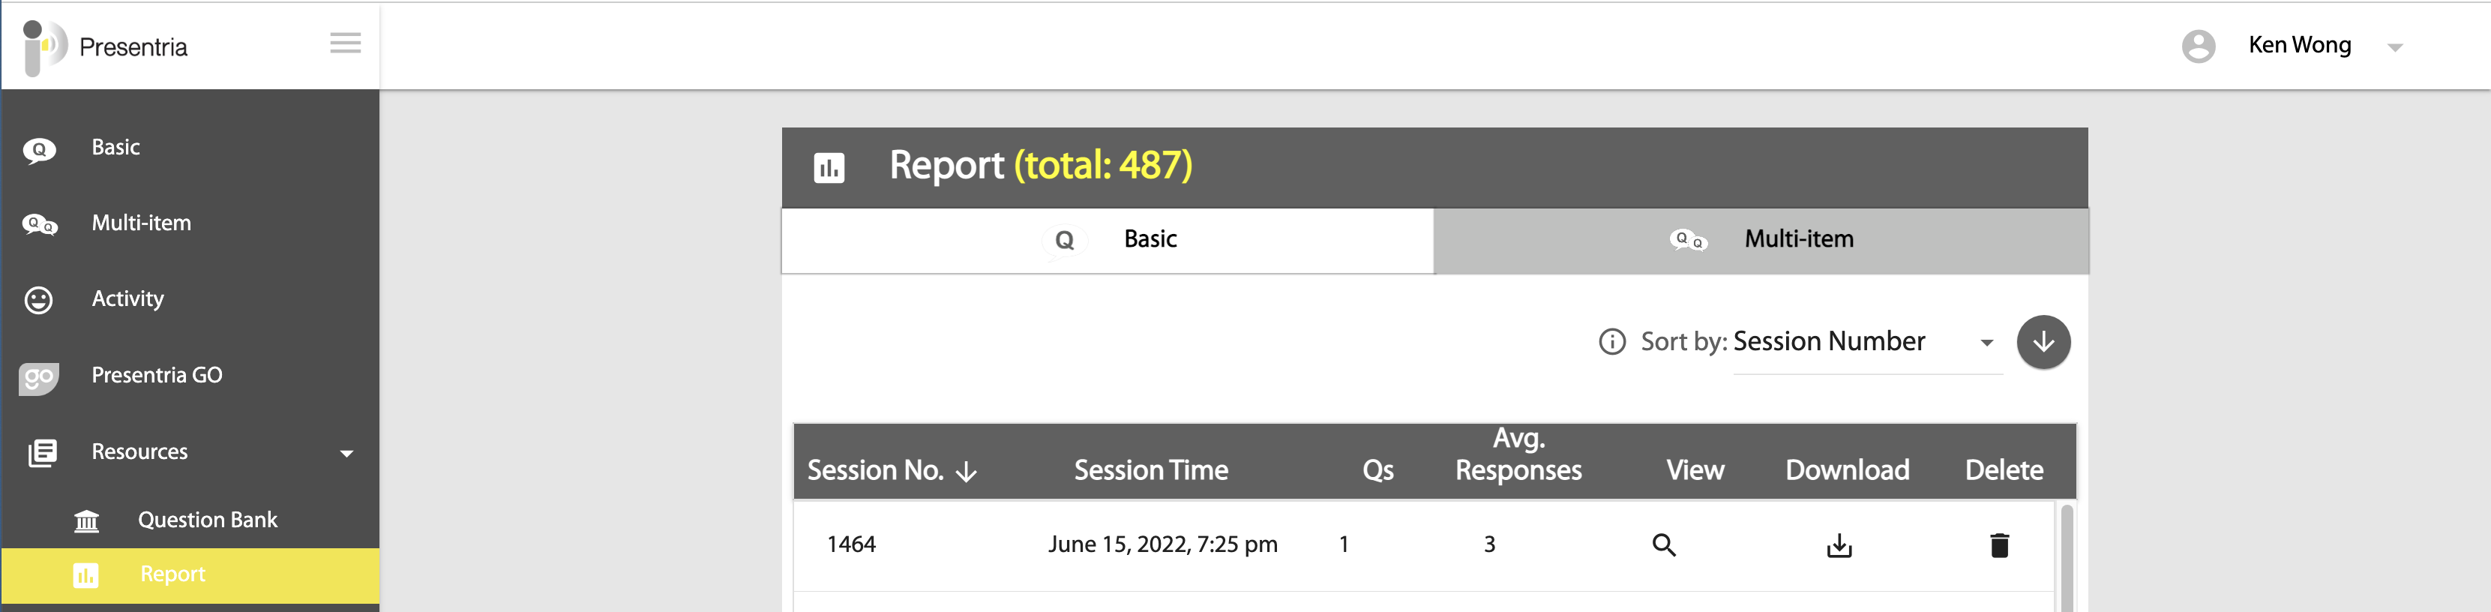The image size is (2491, 612).
Task: View session 1464 with the magnifier icon
Action: click(x=1663, y=545)
